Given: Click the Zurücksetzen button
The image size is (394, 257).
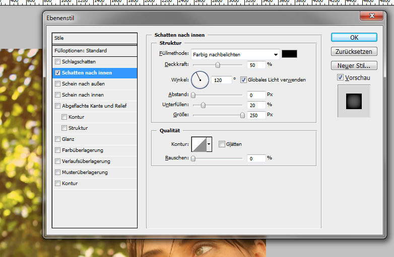Looking at the screenshot, I should (354, 51).
